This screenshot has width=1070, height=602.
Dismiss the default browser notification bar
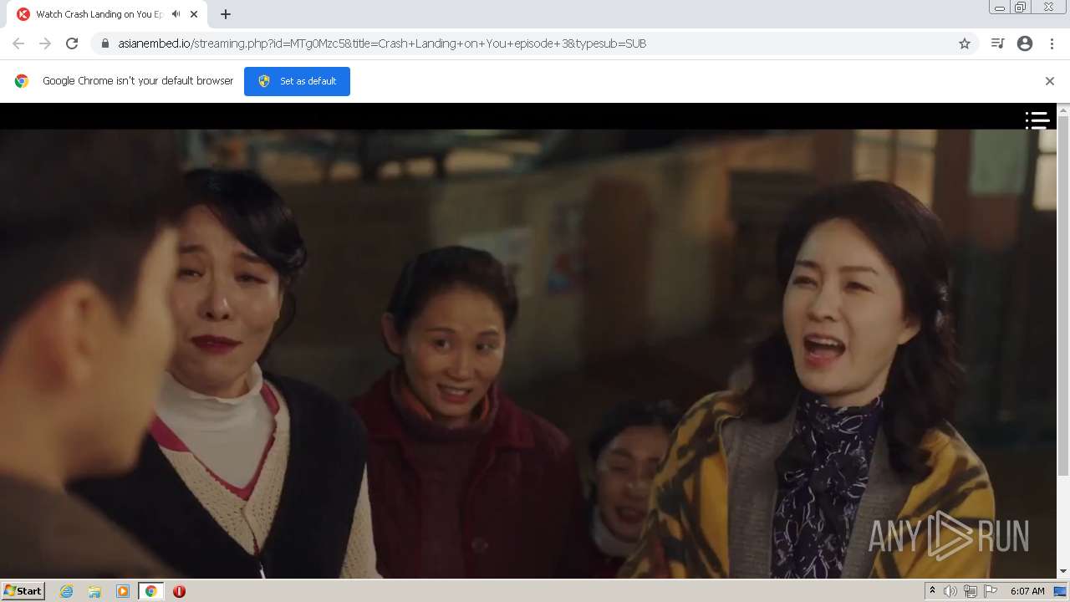1050,81
